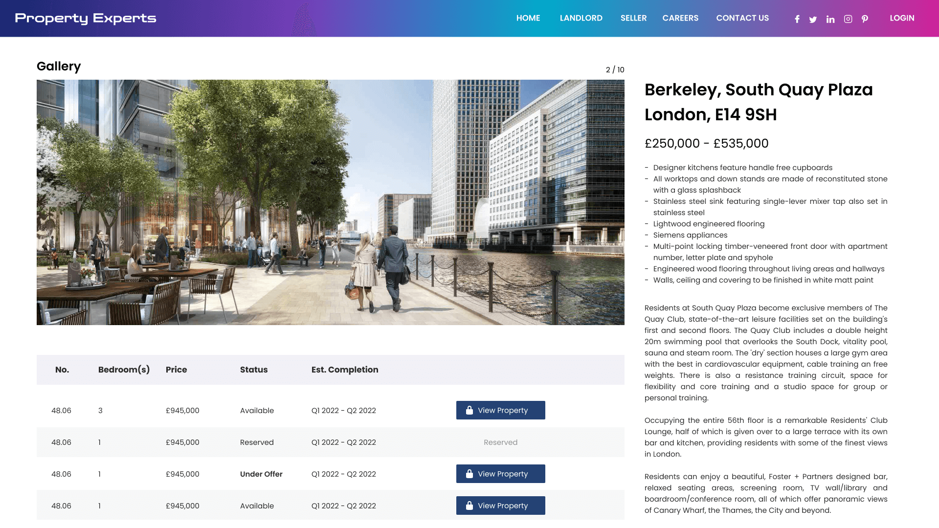Image resolution: width=939 pixels, height=528 pixels.
Task: Click the Price column header
Action: tap(176, 370)
